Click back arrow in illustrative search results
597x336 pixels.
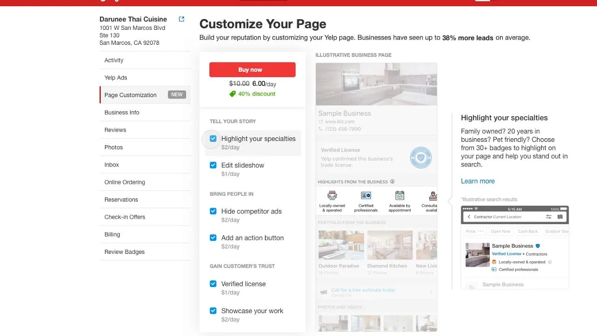tap(469, 217)
